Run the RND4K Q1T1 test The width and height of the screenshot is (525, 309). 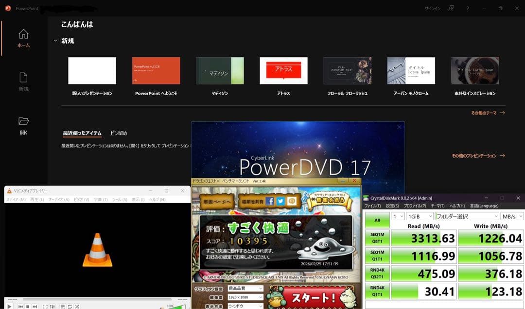(377, 291)
